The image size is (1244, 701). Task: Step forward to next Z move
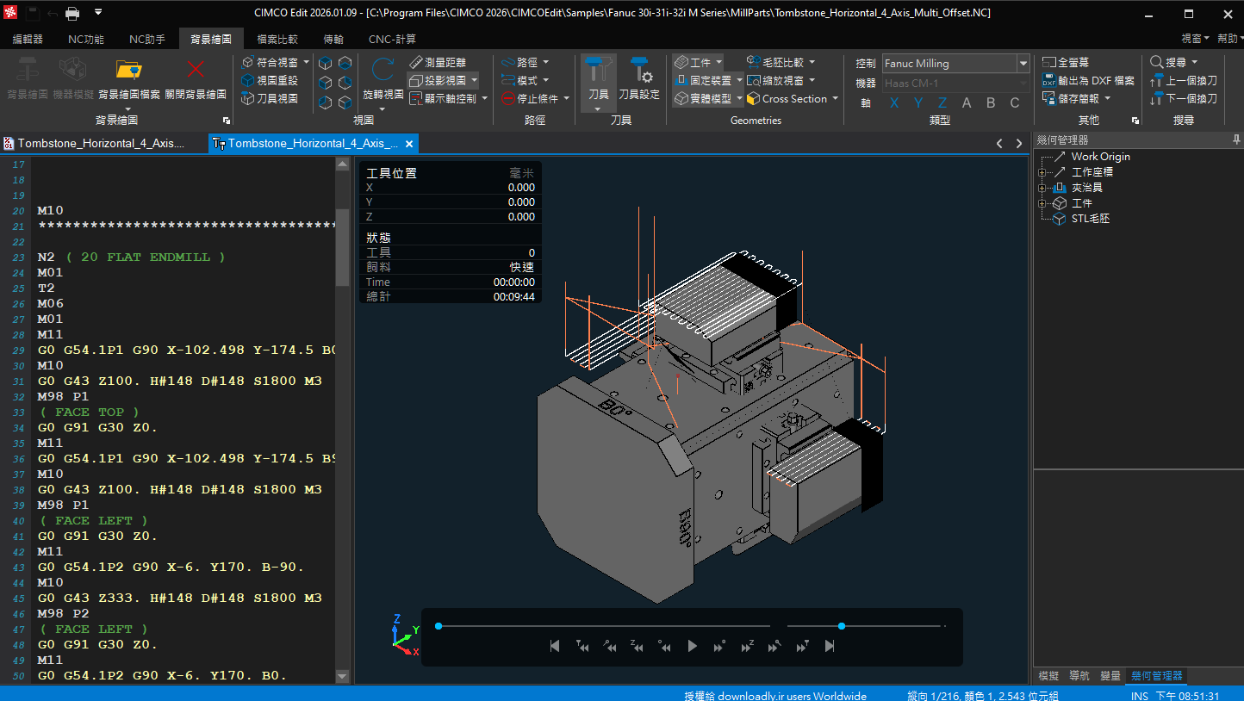[746, 646]
